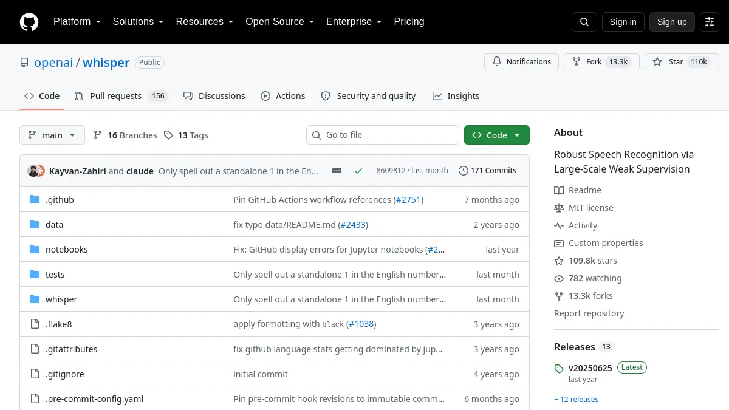View the 16 Branches link
Image resolution: width=729 pixels, height=410 pixels.
point(125,135)
